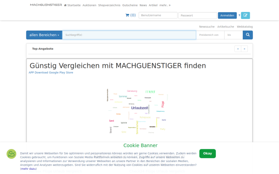Open Artikel in navigation
Screen dimensions: 279x174
pyautogui.click(x=153, y=5)
